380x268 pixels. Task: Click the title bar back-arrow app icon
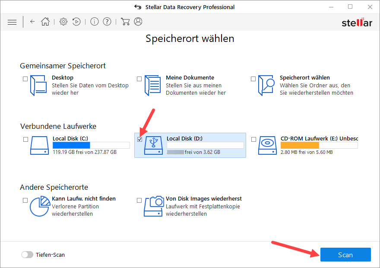(138, 7)
